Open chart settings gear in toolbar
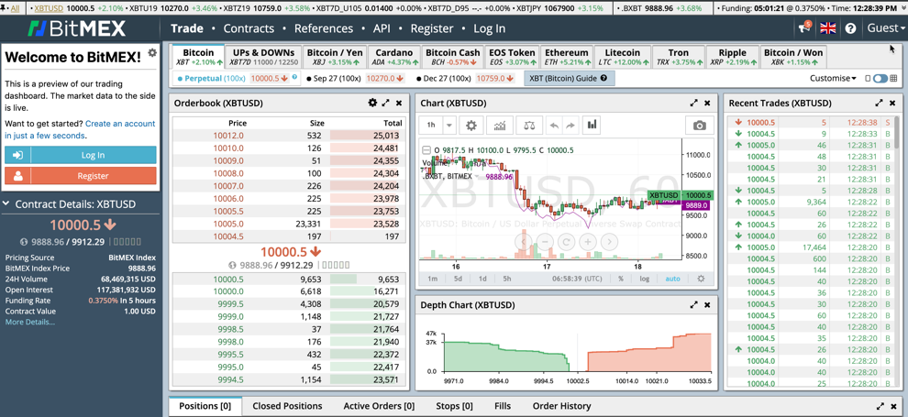Screen dimensions: 908x417 click(x=471, y=126)
